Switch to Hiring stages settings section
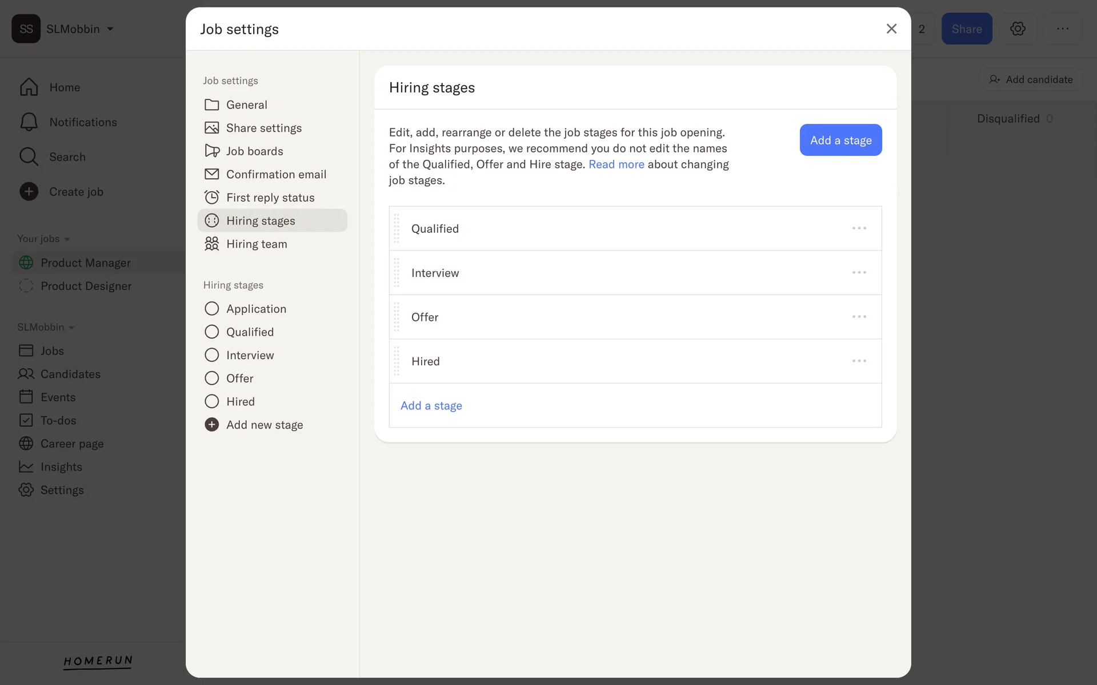This screenshot has height=685, width=1097. click(x=261, y=221)
